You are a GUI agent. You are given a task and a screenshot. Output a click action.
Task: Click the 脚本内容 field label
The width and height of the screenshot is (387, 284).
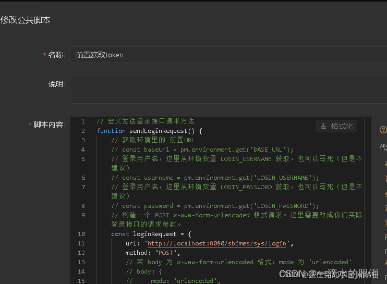tap(50, 125)
